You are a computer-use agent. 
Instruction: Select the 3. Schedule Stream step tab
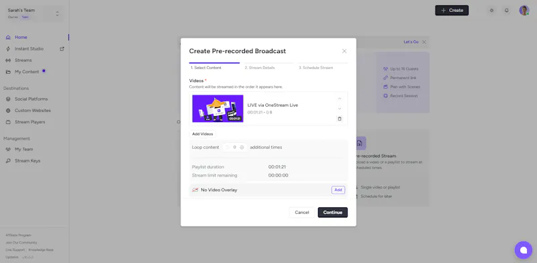point(322,66)
